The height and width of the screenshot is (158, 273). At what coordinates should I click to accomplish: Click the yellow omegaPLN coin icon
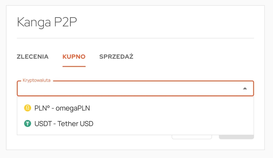coord(27,108)
